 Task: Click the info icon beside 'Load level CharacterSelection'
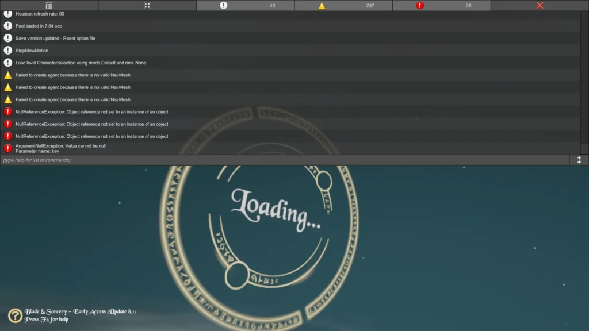[8, 63]
